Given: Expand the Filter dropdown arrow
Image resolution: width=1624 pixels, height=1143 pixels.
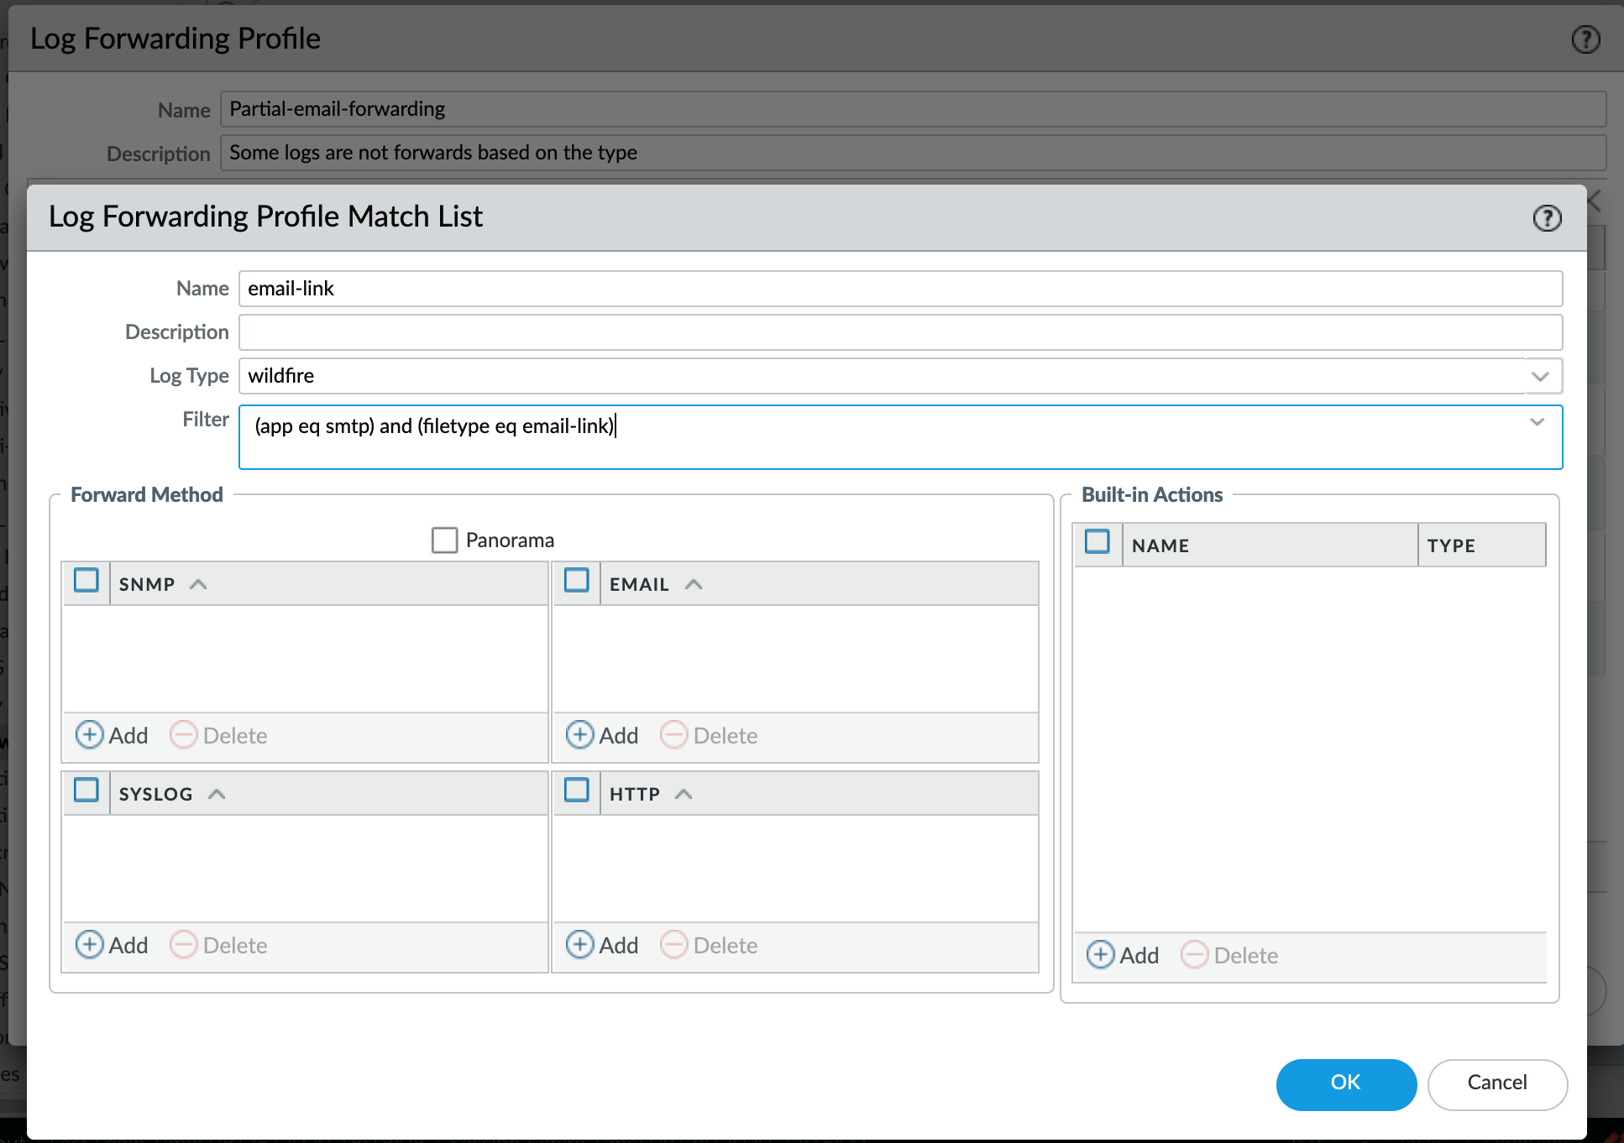Looking at the screenshot, I should tap(1537, 422).
